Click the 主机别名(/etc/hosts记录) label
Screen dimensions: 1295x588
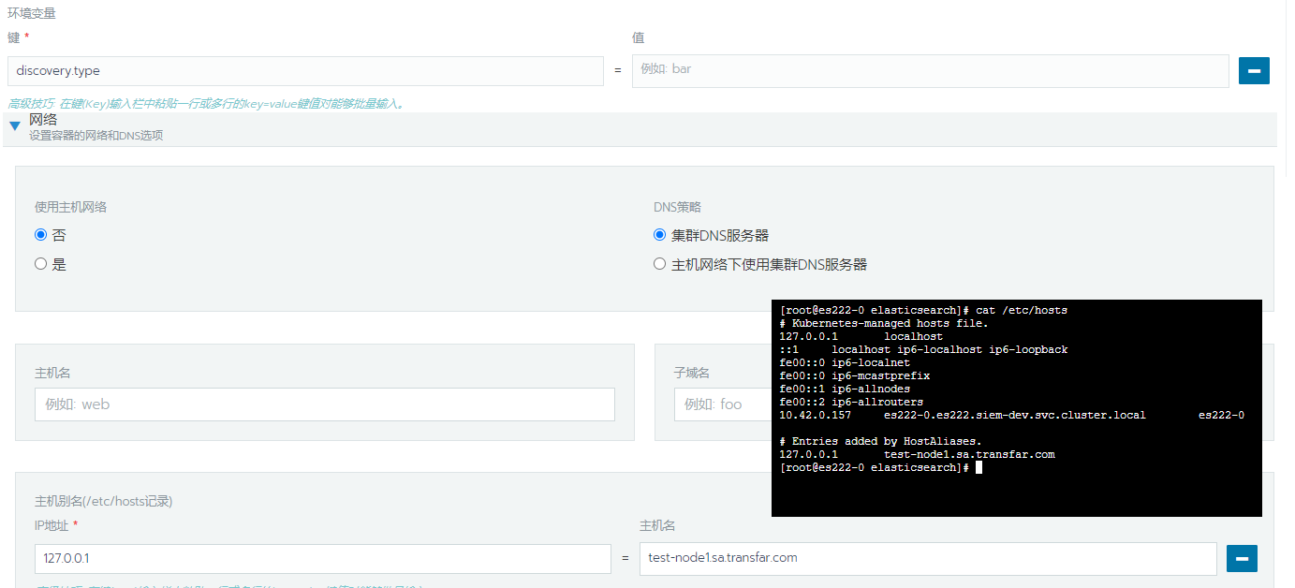pos(103,501)
